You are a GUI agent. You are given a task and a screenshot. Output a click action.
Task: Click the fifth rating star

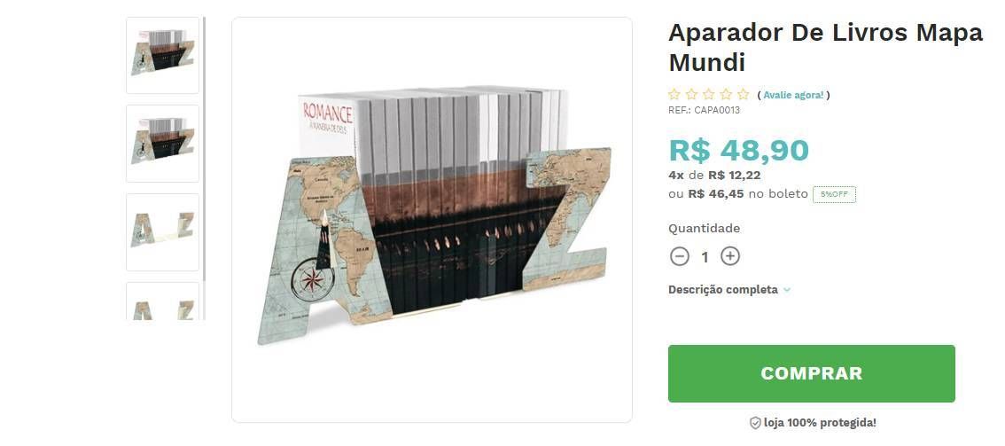744,95
